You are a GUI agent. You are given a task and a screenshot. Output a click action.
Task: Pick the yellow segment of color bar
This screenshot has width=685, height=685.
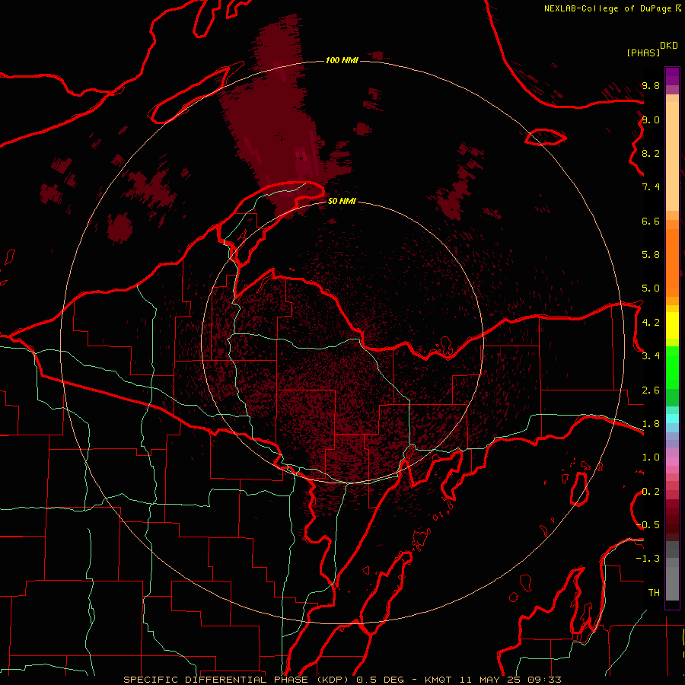click(672, 326)
